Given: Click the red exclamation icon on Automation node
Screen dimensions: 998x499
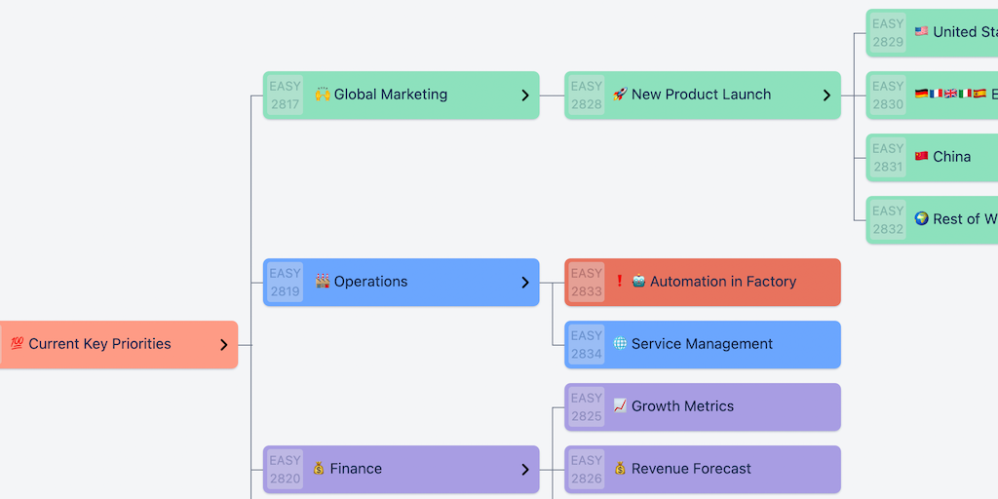Looking at the screenshot, I should (620, 282).
